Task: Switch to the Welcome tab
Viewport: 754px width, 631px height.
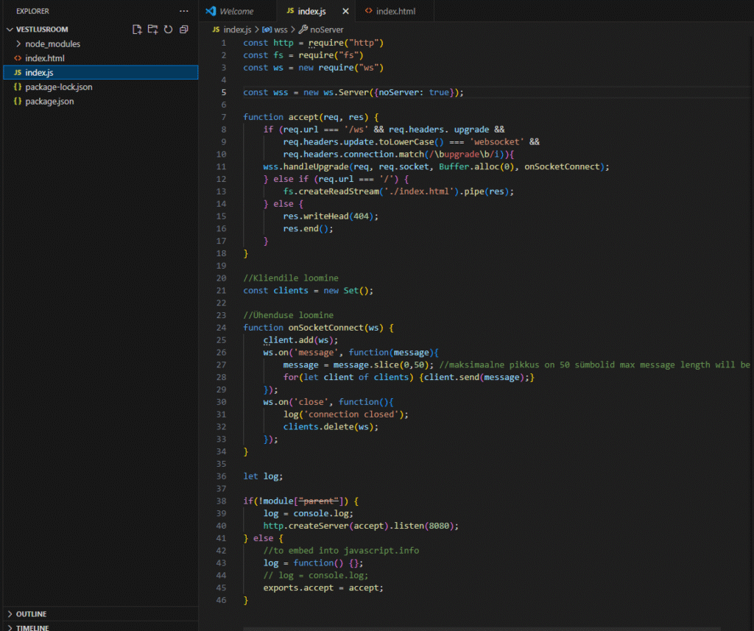Action: pos(236,11)
